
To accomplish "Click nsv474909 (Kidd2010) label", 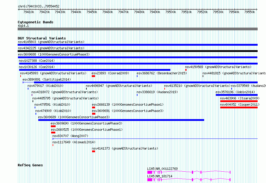I will 53,111.
